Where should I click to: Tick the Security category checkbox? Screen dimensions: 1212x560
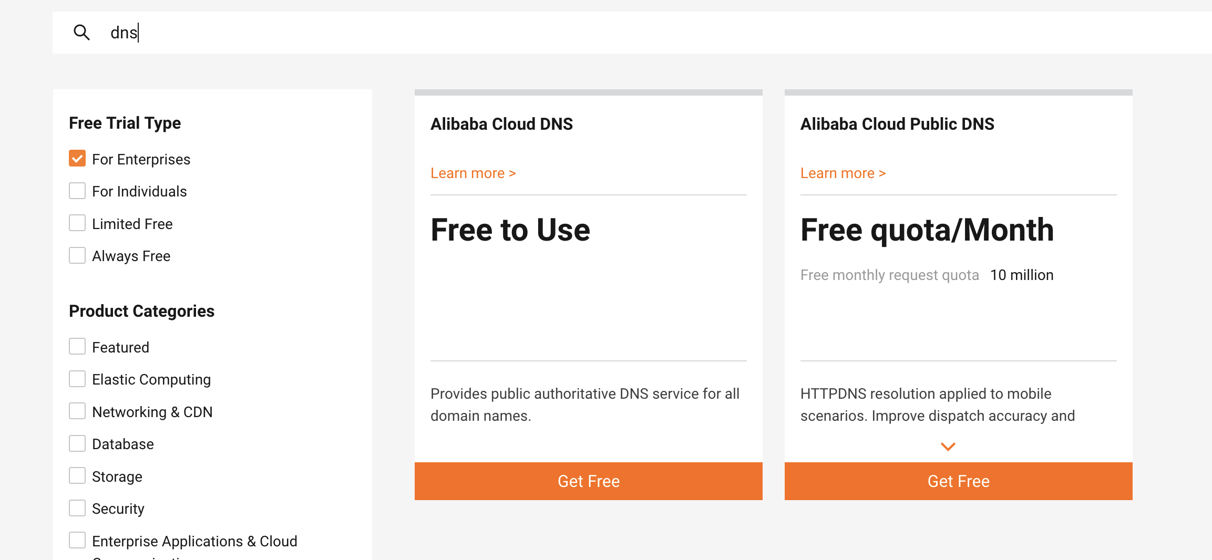77,508
